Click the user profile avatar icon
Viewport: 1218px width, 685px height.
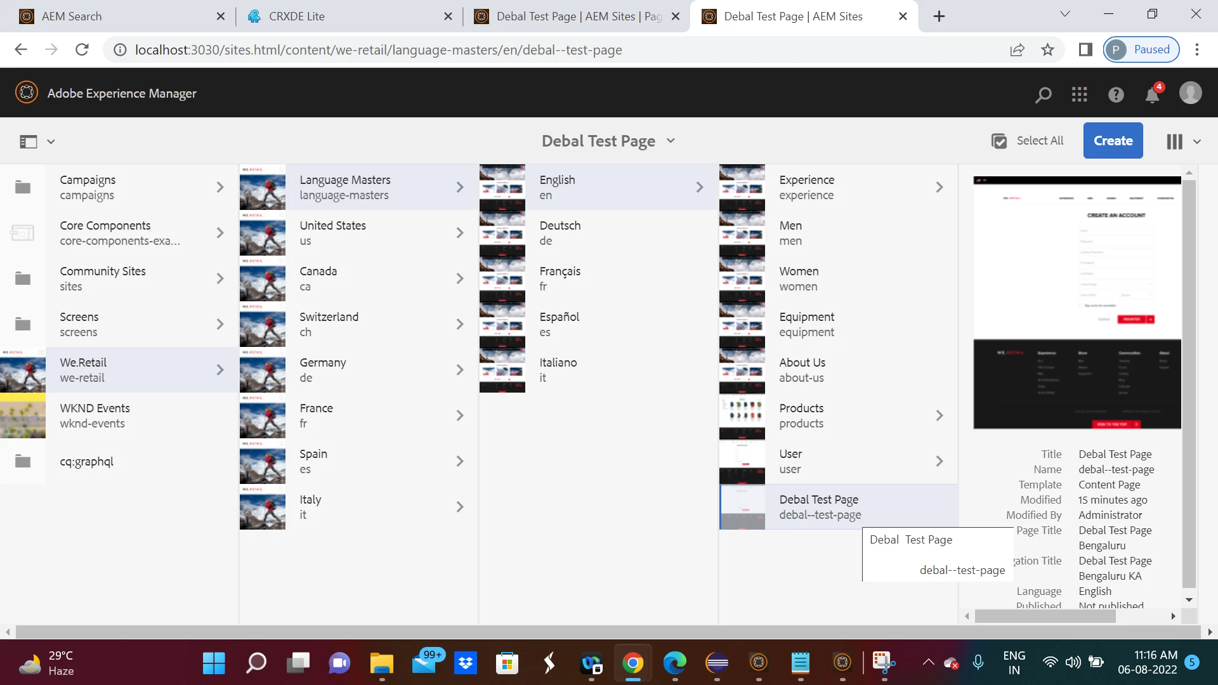1190,93
